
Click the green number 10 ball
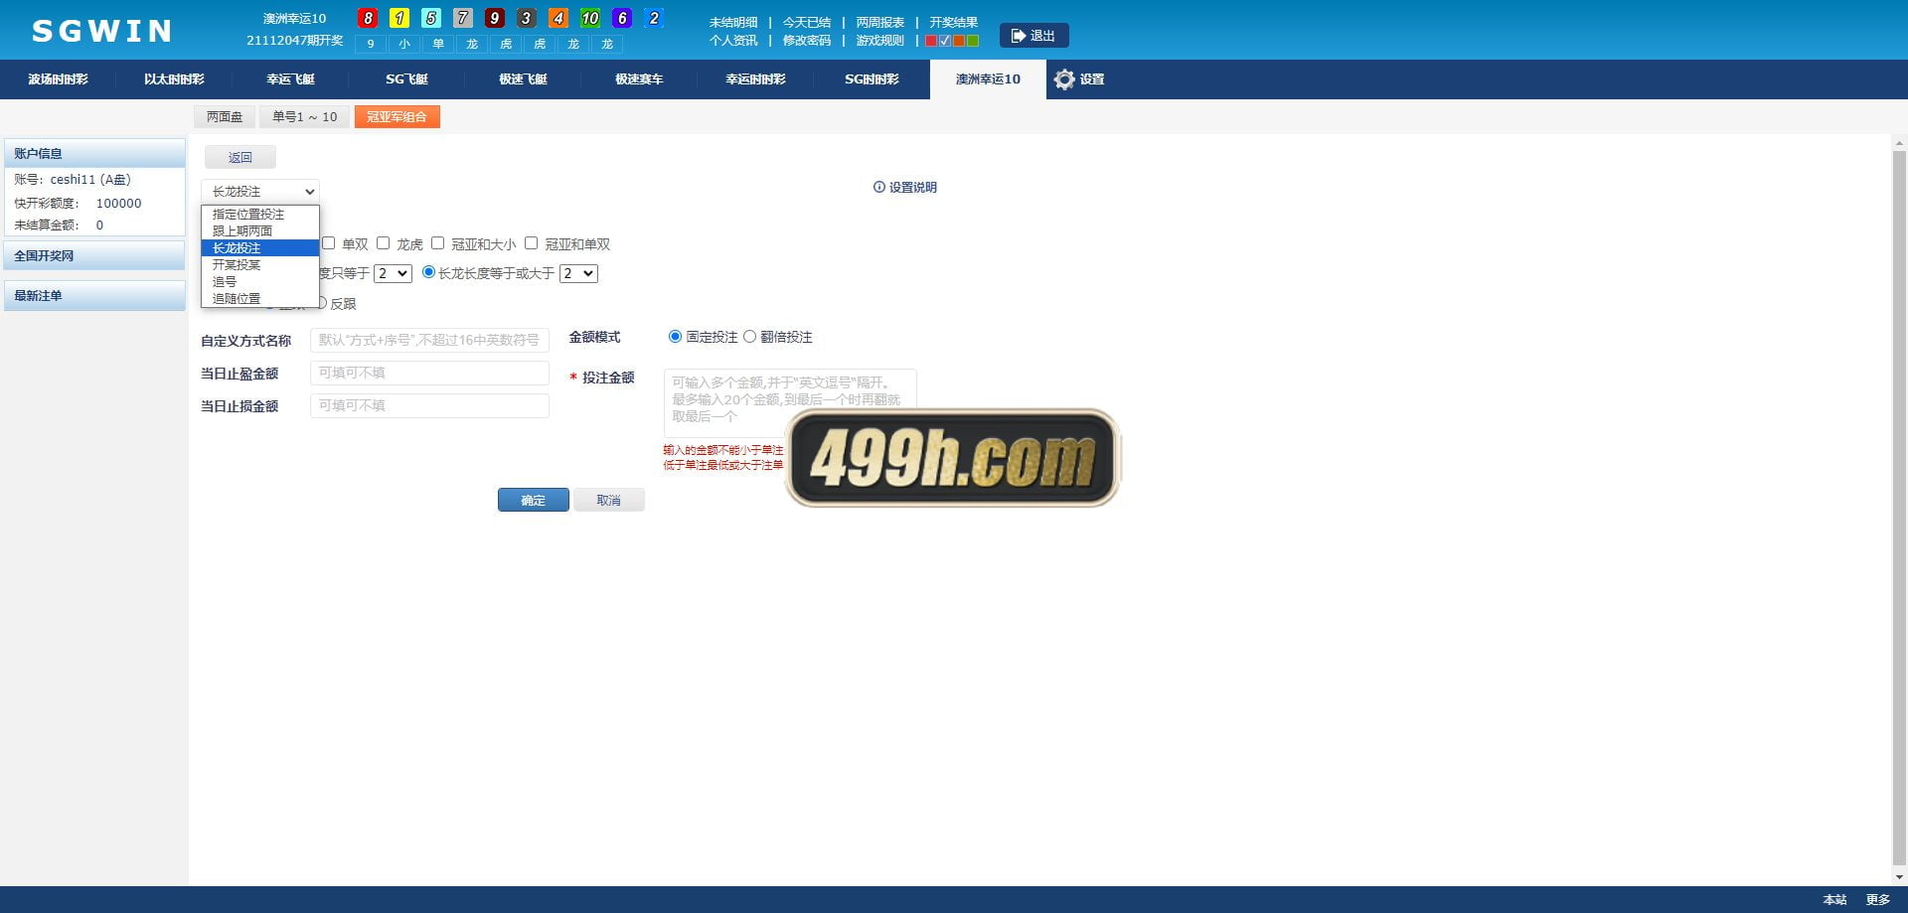(x=590, y=18)
